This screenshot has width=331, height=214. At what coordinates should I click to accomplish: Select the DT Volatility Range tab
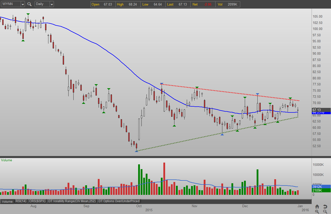[x=72, y=201]
